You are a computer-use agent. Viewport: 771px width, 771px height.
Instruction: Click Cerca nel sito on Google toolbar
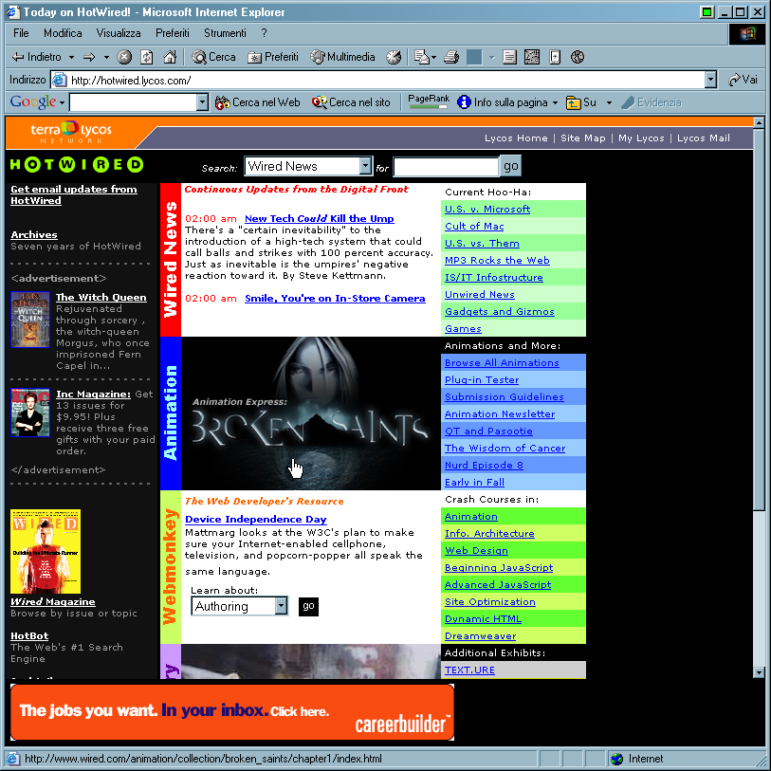[x=351, y=102]
